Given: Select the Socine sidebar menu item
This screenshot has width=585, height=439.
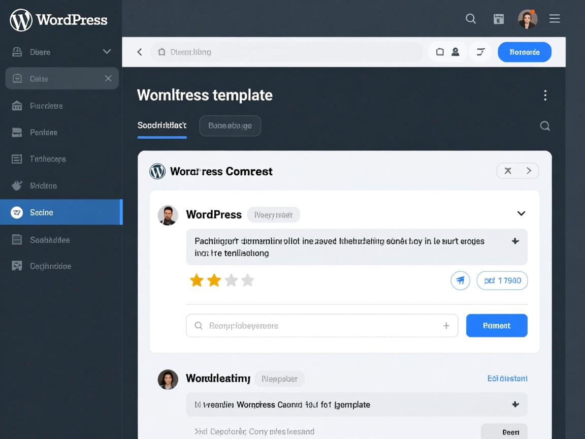Looking at the screenshot, I should click(61, 212).
